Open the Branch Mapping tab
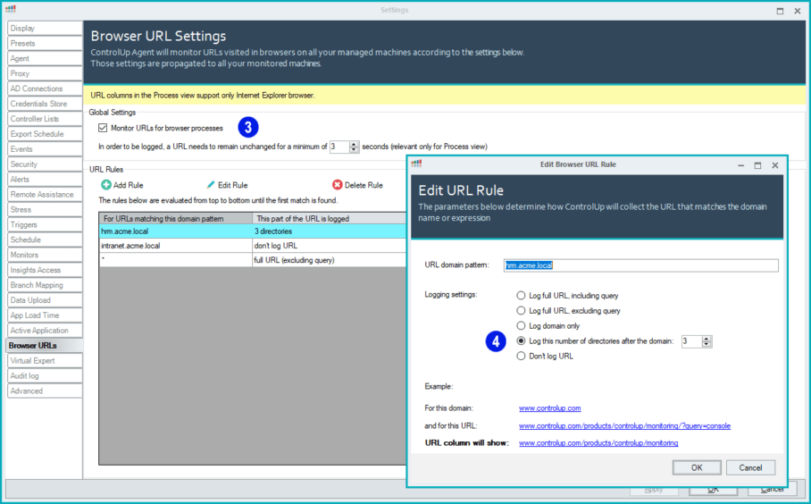 coord(45,284)
